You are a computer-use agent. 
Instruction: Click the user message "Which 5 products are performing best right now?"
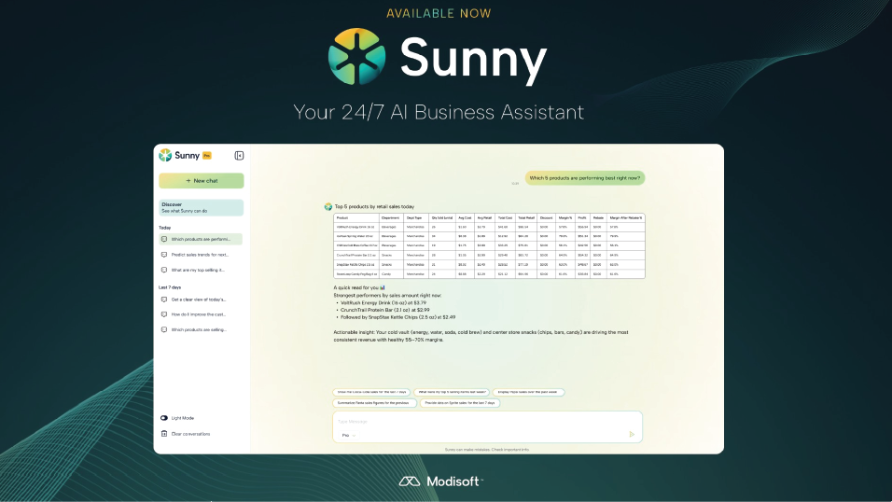point(585,178)
